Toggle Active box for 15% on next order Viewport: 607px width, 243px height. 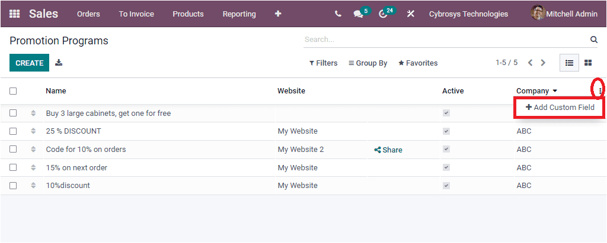446,168
